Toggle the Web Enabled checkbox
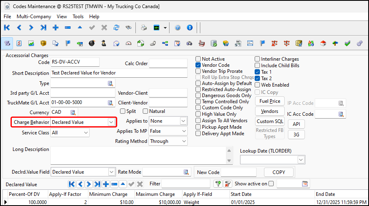The image size is (369, 206). pos(257,85)
